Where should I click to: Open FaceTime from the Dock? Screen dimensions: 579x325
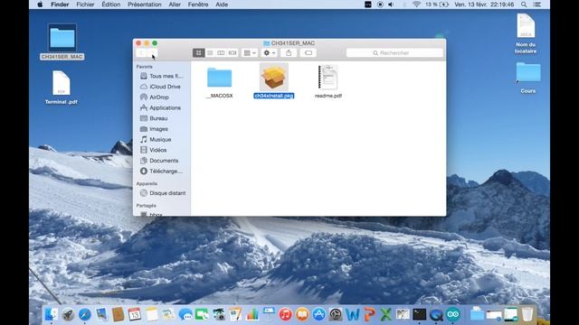click(x=202, y=314)
